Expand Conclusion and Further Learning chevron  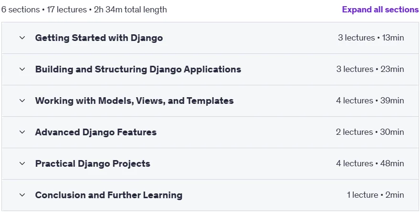click(x=22, y=195)
